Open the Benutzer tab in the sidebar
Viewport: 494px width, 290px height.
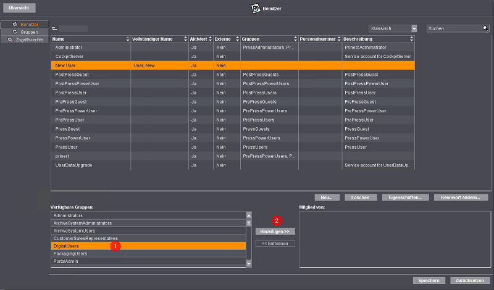pos(25,24)
